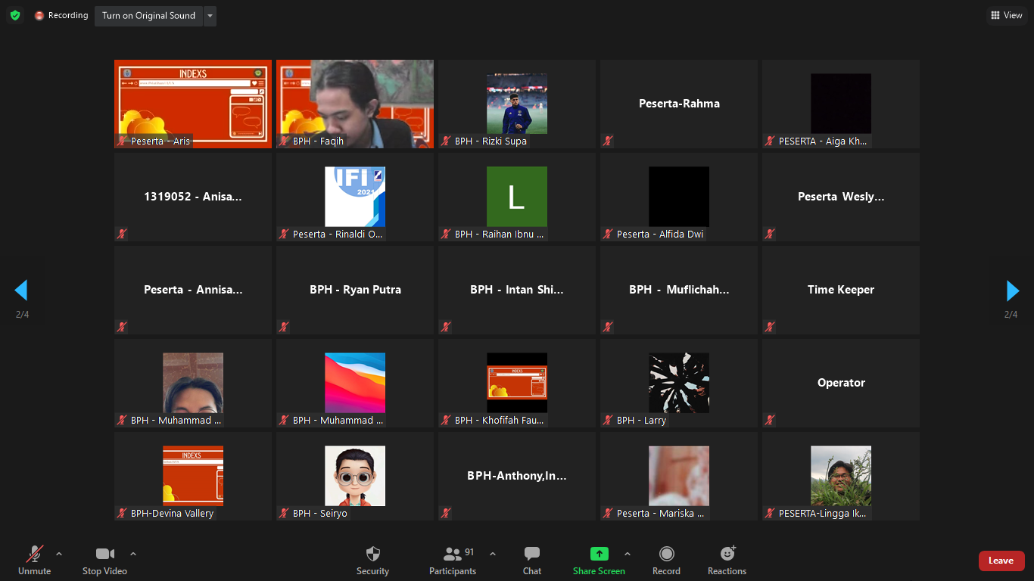Screen dimensions: 1034x581
Task: Select the BPH - Faqih video tile
Action: (x=355, y=104)
